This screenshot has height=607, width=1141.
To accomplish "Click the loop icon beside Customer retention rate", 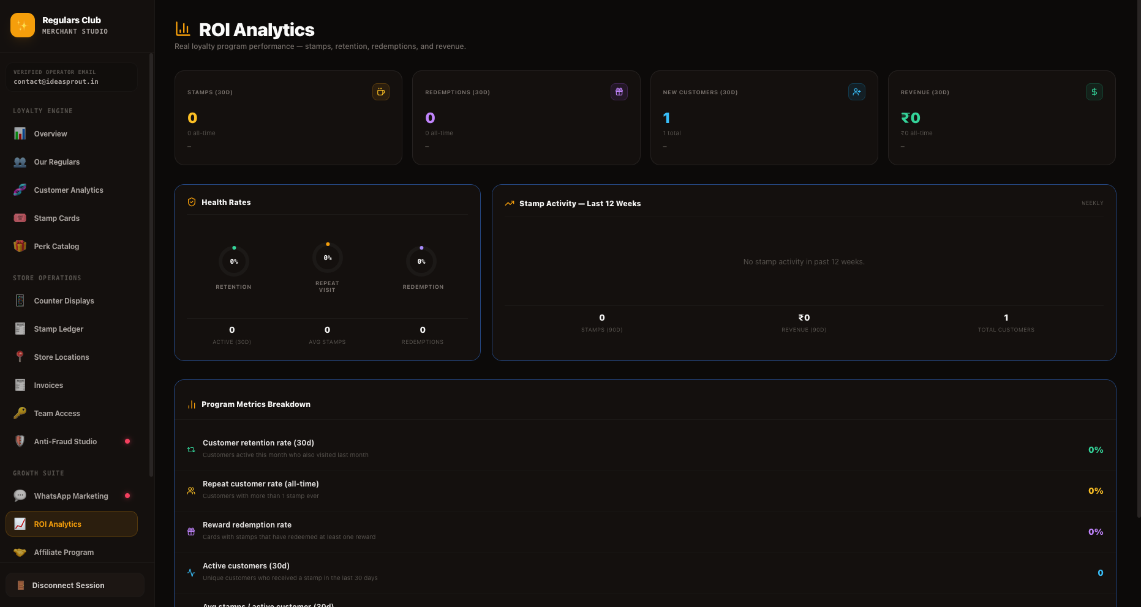I will 191,450.
